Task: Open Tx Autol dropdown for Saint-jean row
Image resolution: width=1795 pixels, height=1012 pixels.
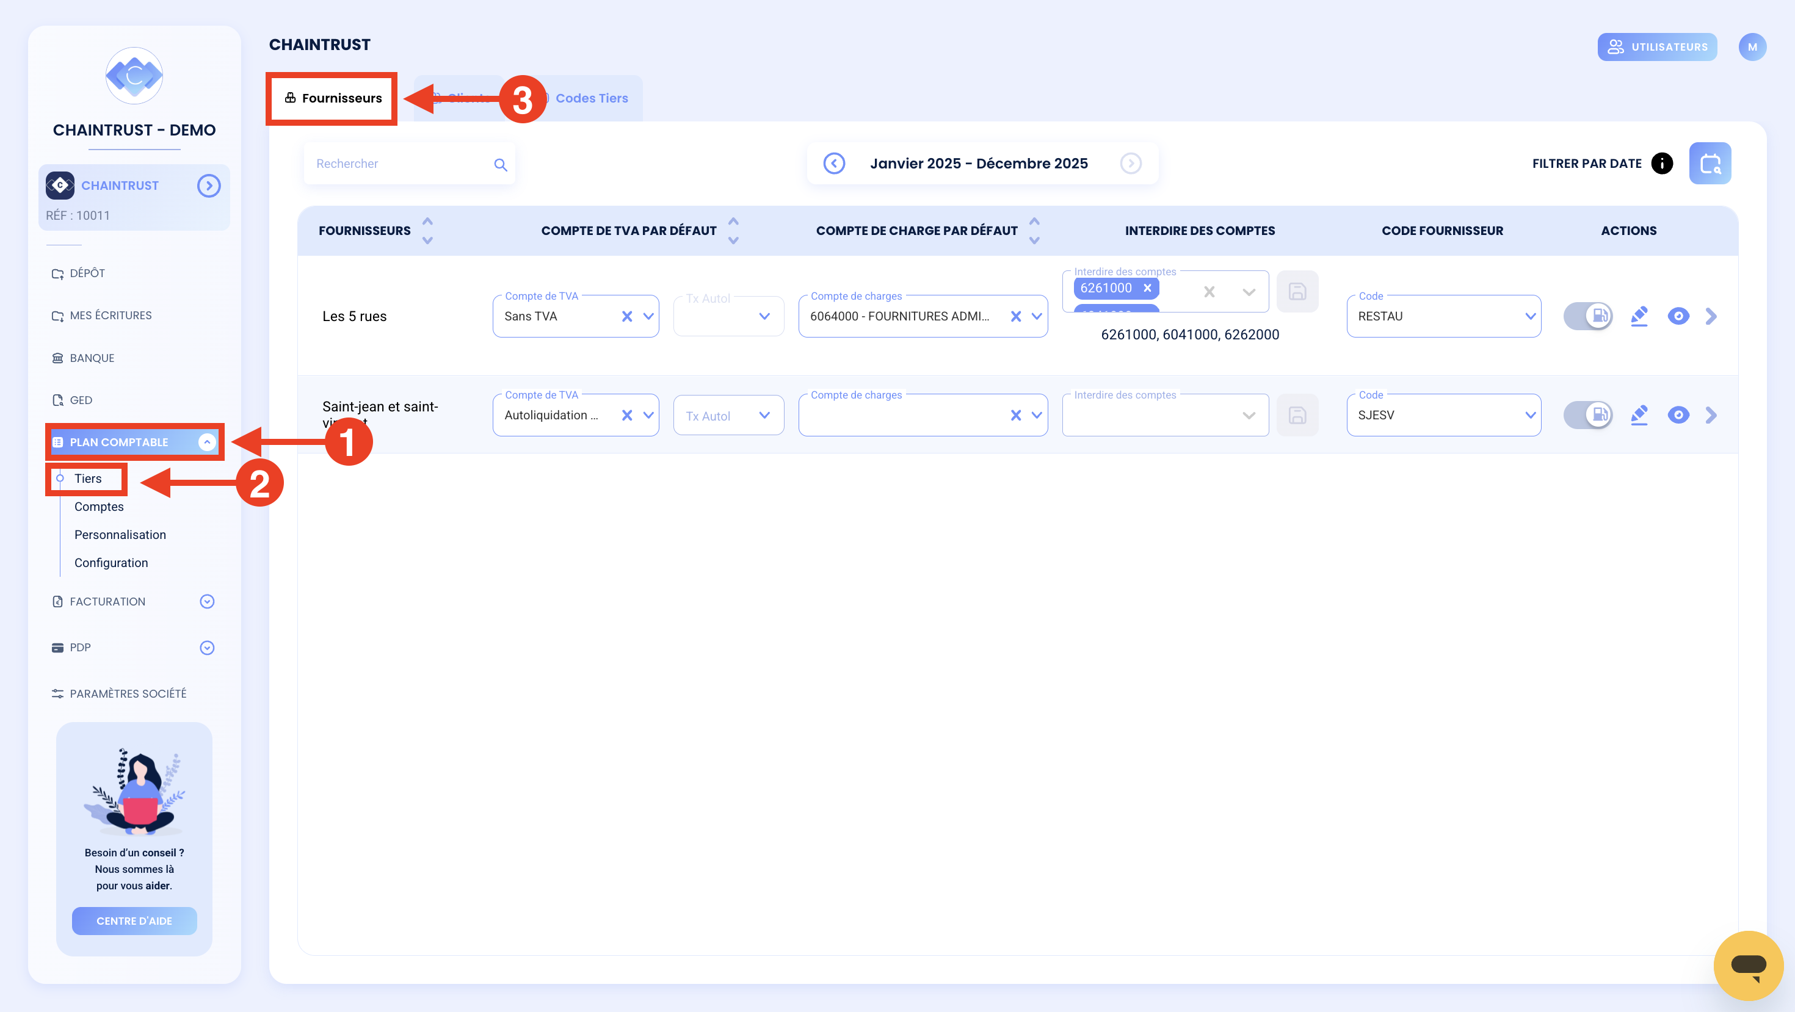Action: 764,415
